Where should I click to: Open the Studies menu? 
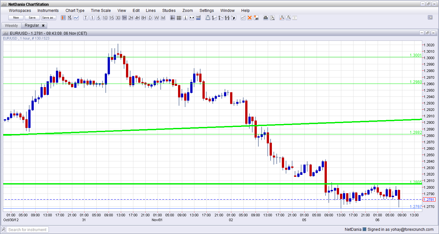(169, 11)
